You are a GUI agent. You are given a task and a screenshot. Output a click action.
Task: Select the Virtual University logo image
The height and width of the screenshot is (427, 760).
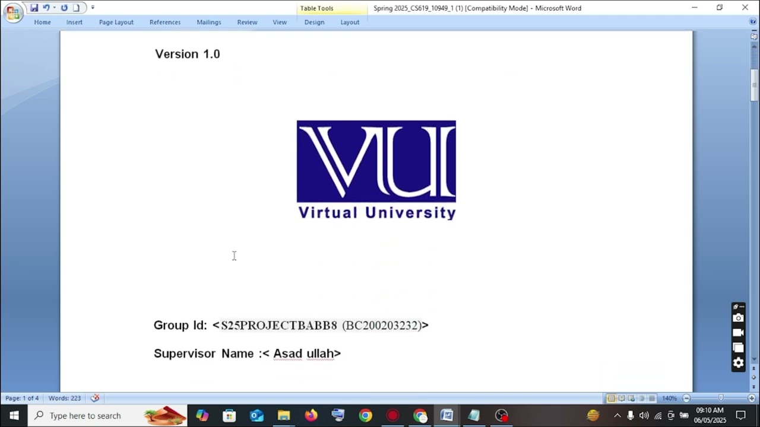tap(376, 170)
